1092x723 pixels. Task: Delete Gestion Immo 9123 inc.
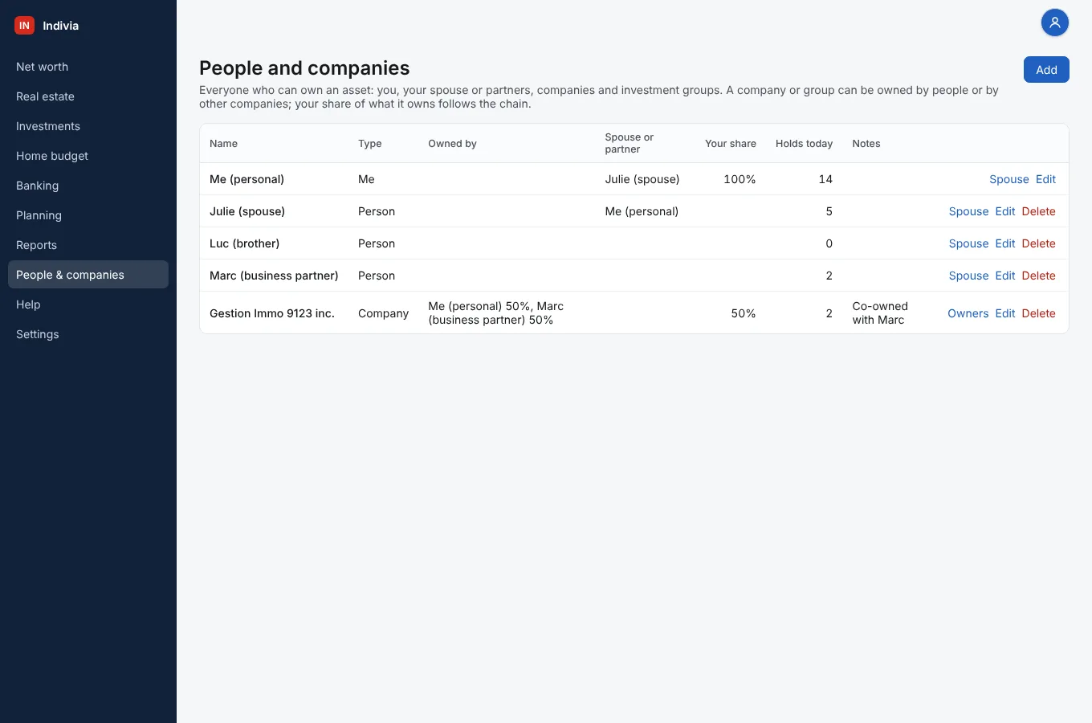[1038, 313]
